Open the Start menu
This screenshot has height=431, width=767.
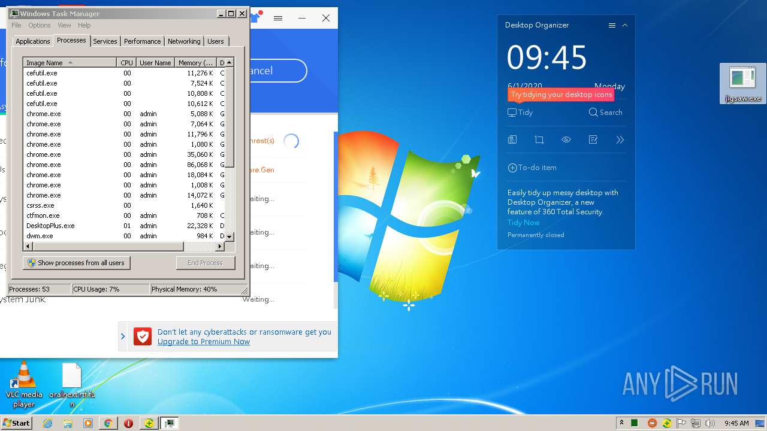[17, 423]
